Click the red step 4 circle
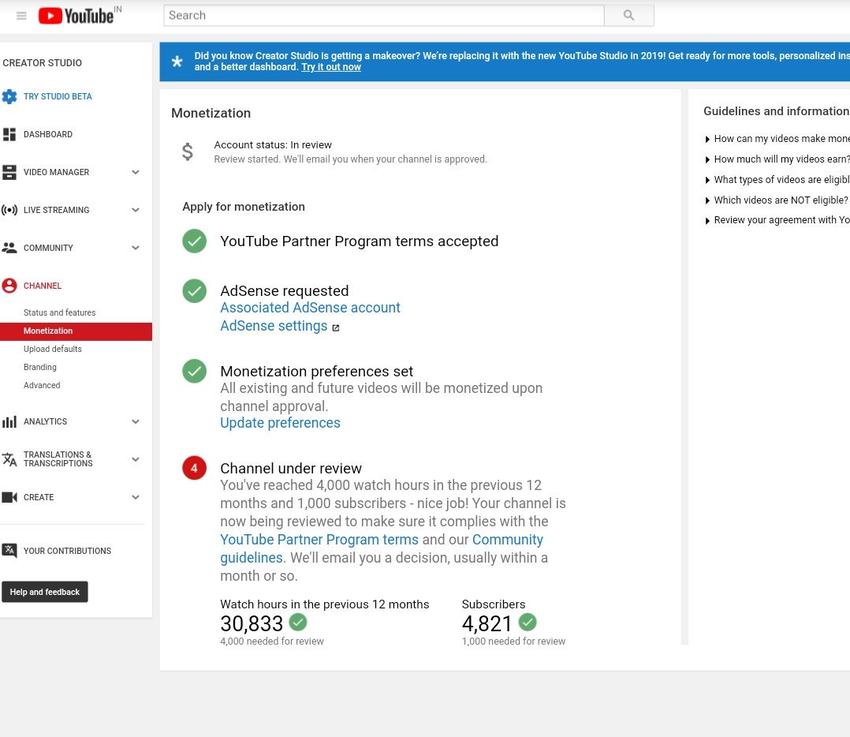The height and width of the screenshot is (737, 850). click(x=194, y=468)
